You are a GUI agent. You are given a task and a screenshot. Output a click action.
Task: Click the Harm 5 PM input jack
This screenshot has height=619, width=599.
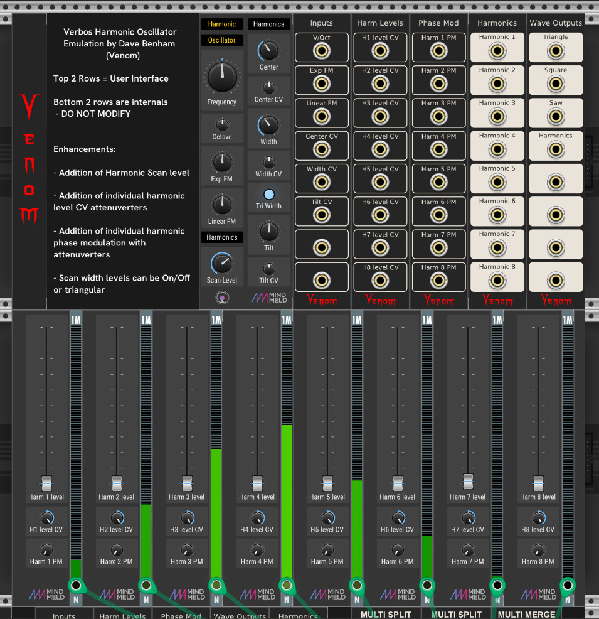click(438, 182)
